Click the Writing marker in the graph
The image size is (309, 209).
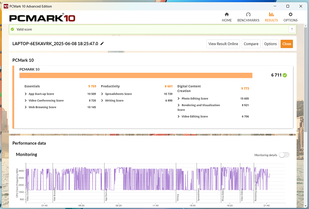coord(178,197)
